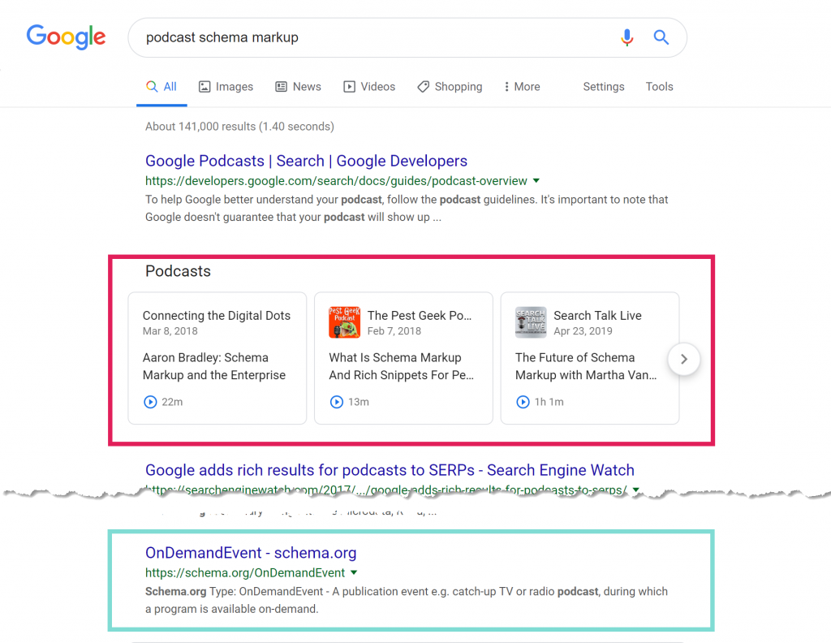Select the All results tab
Image resolution: width=831 pixels, height=643 pixels.
tap(161, 87)
